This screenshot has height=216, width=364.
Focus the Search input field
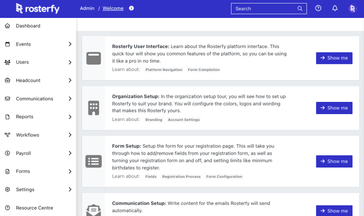[269, 8]
